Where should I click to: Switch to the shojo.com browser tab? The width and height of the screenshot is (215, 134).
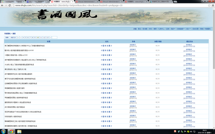click(36, 2)
